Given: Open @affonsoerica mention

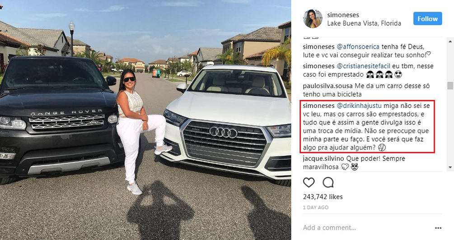Looking at the screenshot, I should pyautogui.click(x=358, y=46).
